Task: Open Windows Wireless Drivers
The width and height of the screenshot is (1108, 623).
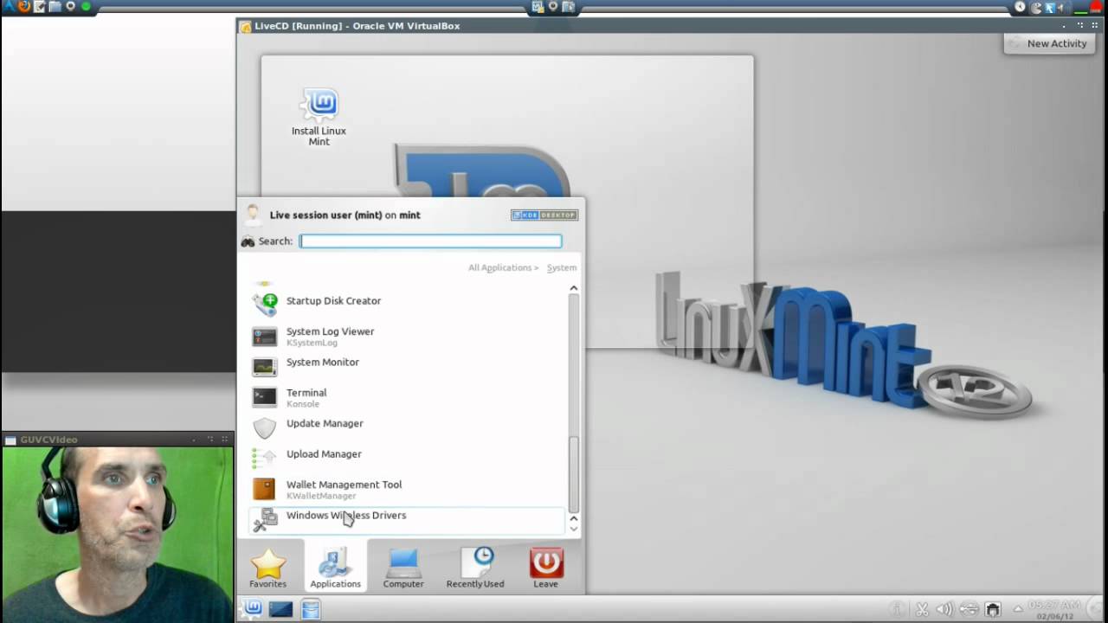Action: 407,520
